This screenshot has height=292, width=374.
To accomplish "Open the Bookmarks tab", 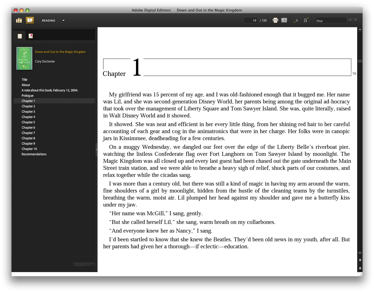I will pos(31,36).
